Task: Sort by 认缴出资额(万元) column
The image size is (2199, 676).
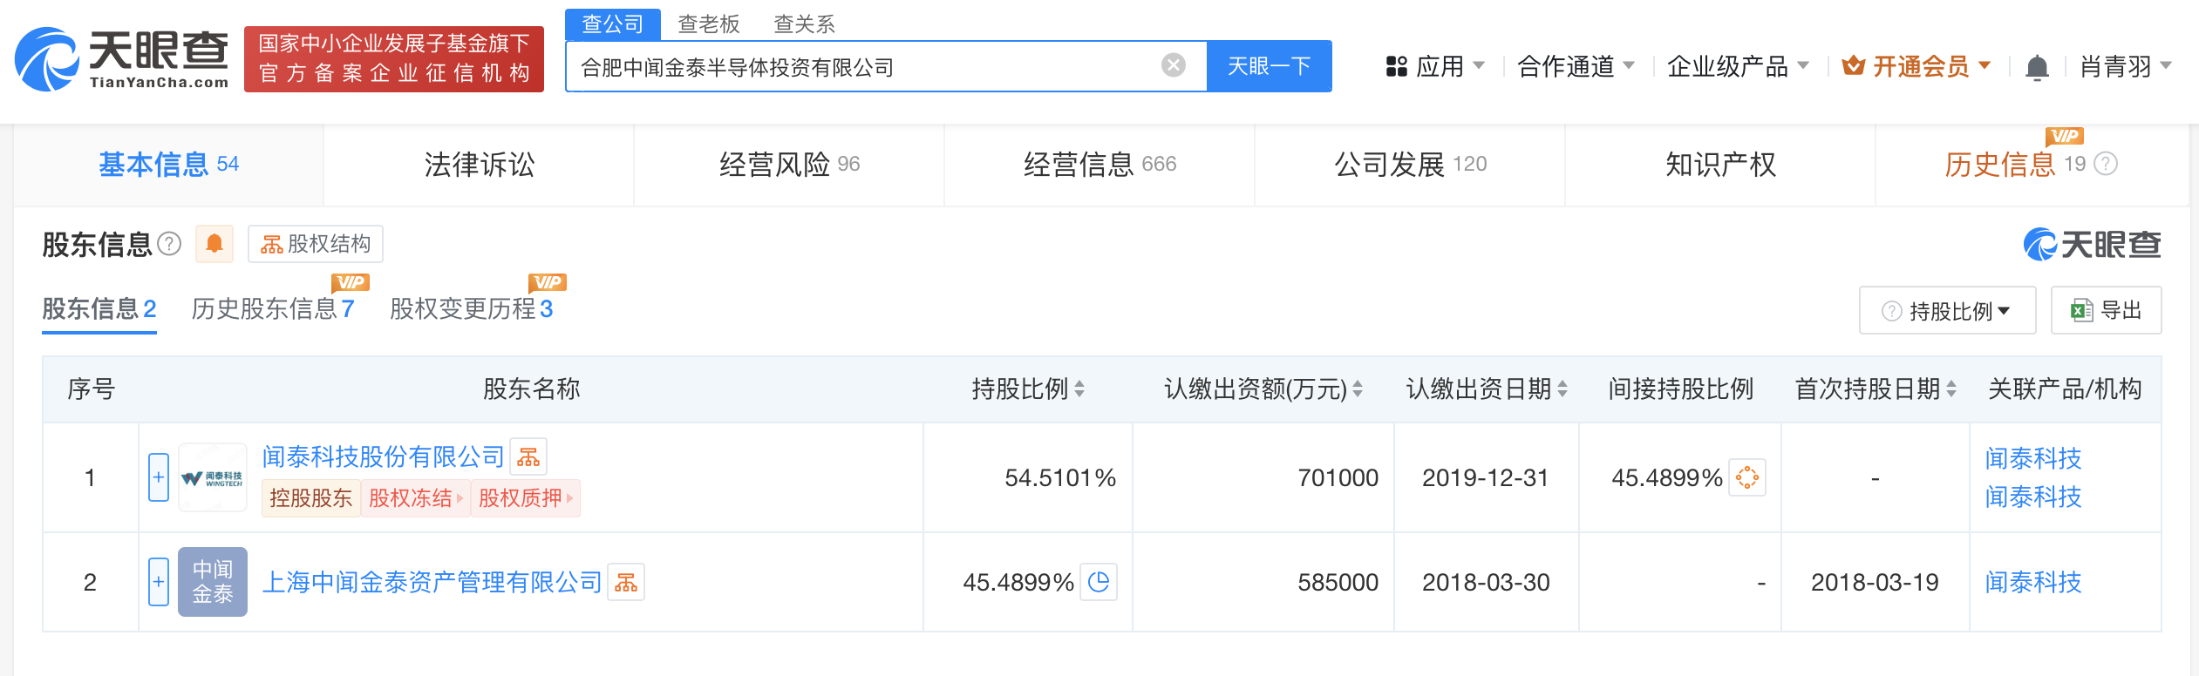Action: (x=1358, y=389)
